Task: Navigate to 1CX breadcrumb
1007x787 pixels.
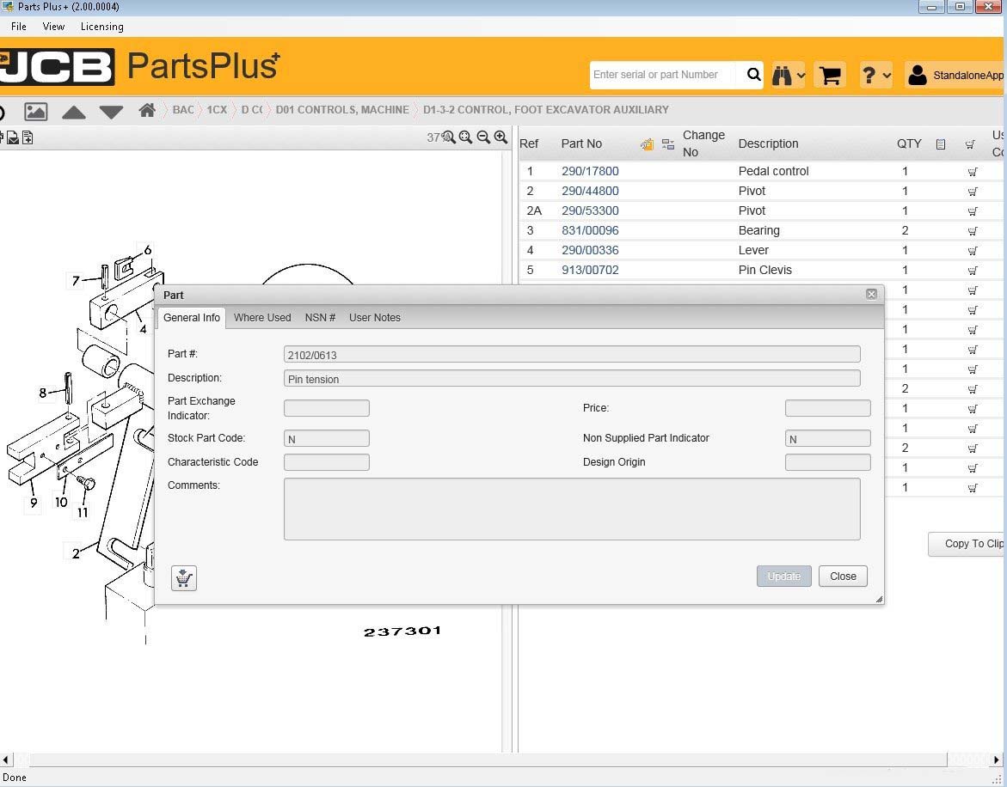Action: tap(217, 110)
